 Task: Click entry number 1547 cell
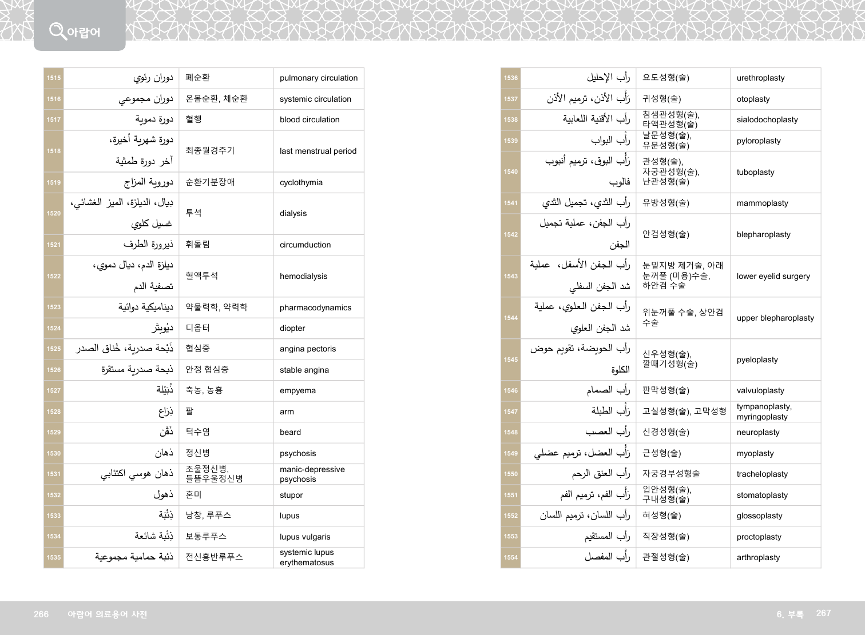pyautogui.click(x=511, y=412)
